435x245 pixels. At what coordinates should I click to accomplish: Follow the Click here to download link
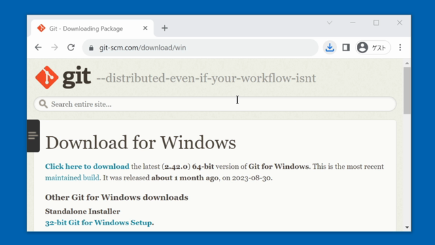[x=87, y=166]
